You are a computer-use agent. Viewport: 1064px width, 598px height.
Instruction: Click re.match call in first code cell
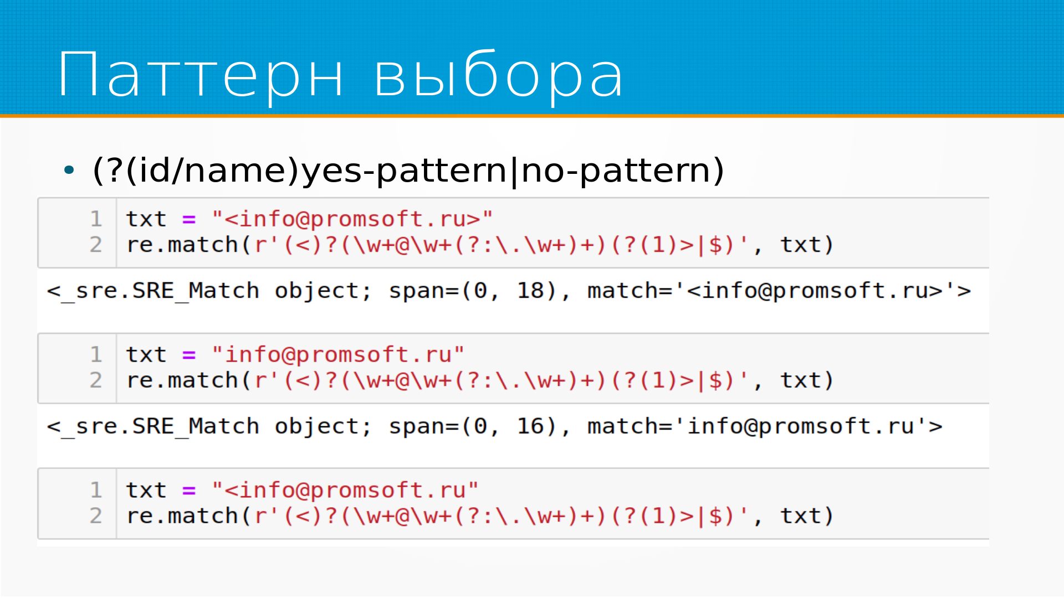(x=183, y=245)
